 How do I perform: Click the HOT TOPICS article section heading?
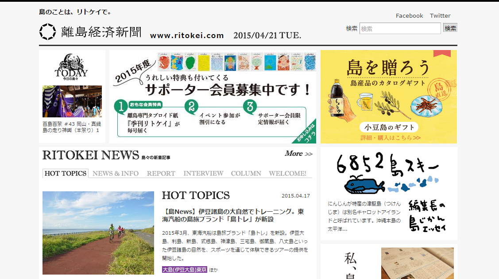click(196, 195)
